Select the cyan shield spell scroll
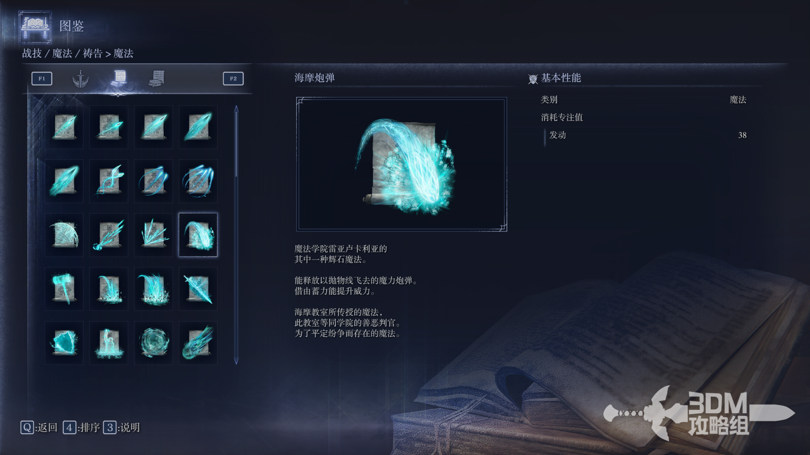 point(64,343)
